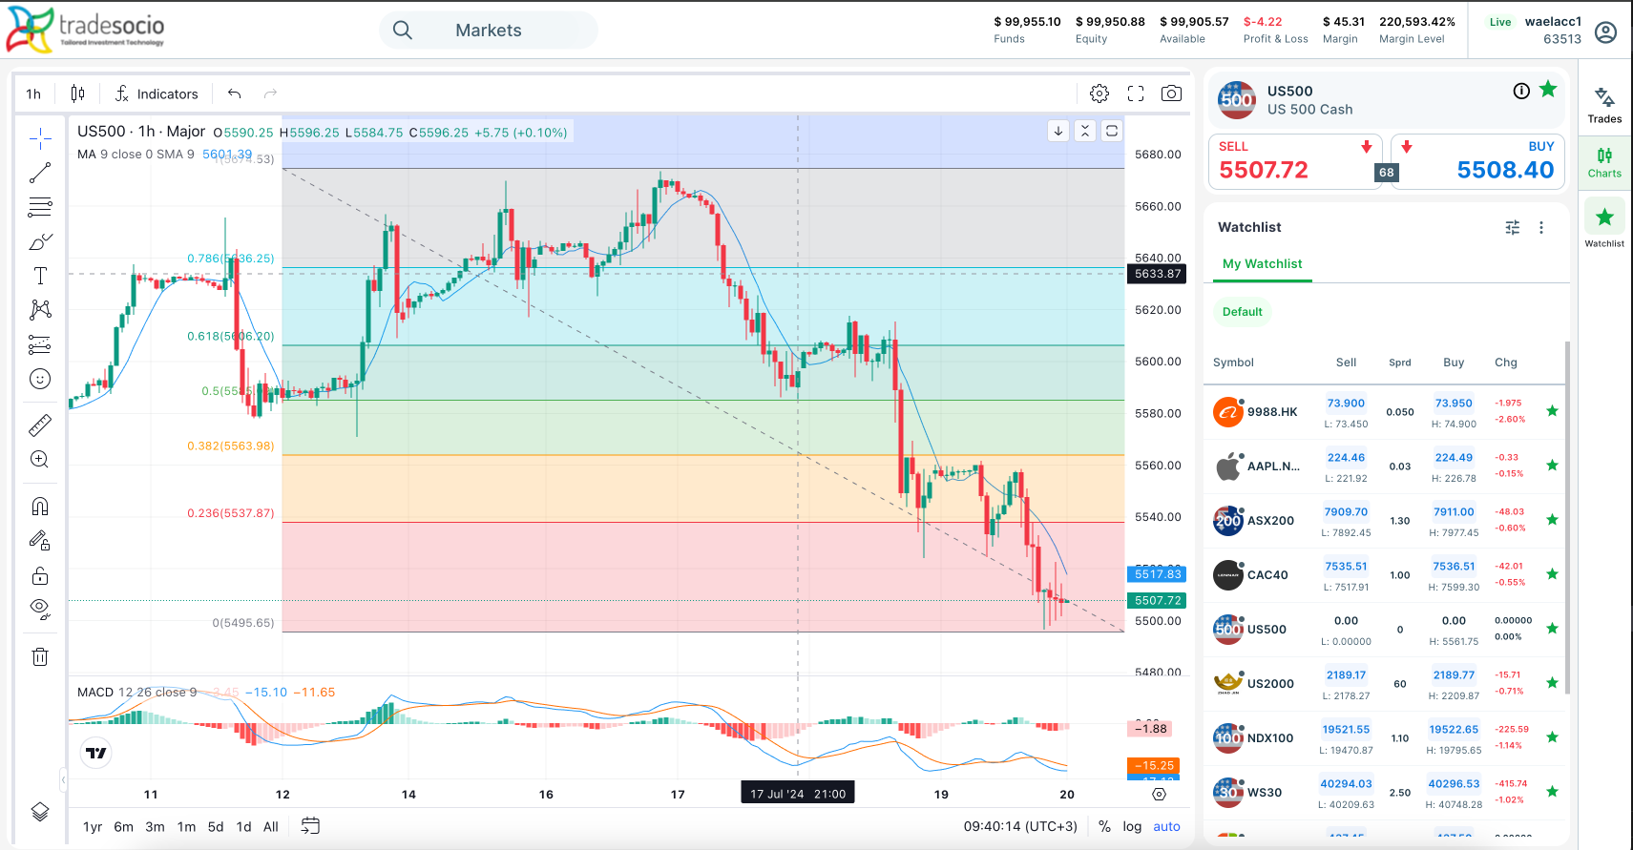Click the Markets search field
The width and height of the screenshot is (1633, 850).
point(489,31)
